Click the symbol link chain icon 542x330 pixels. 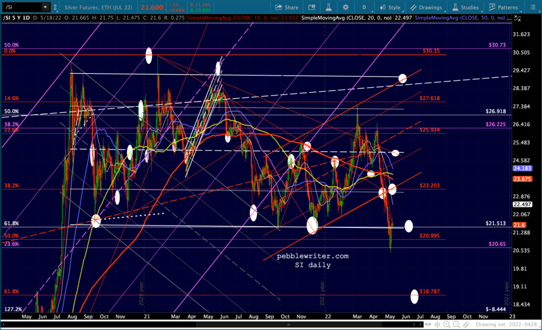pyautogui.click(x=55, y=7)
